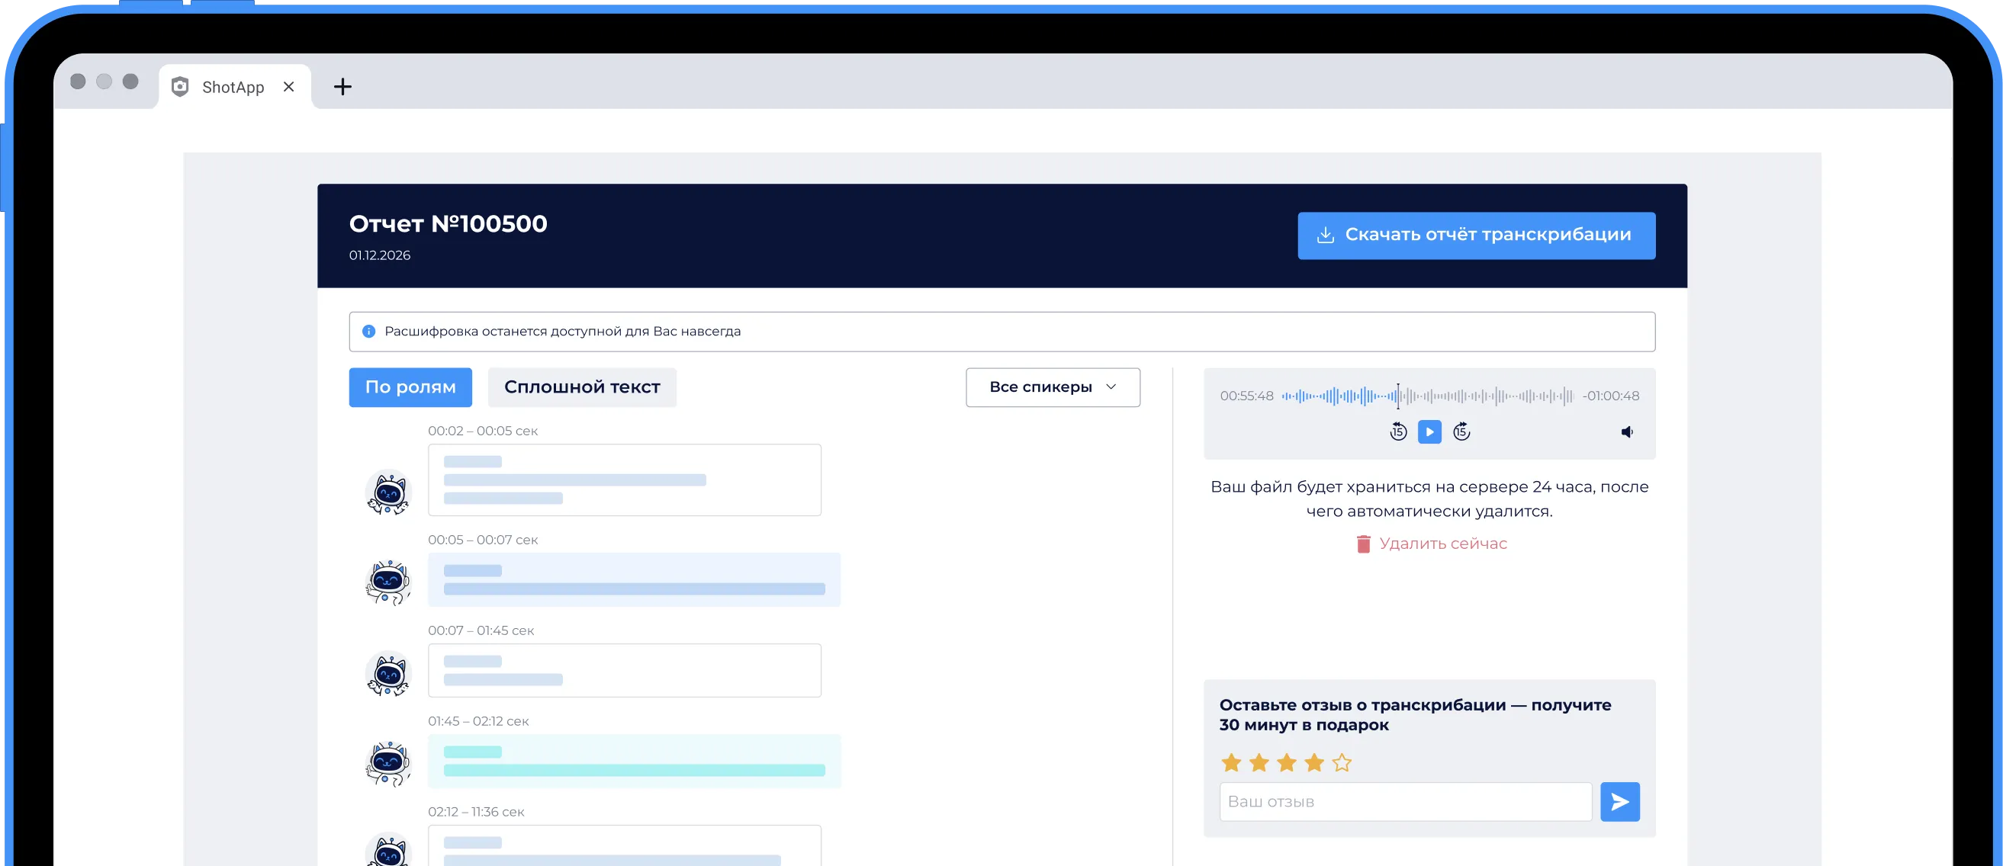Click "Скачать отчёт транскрибации" button
Screen dimensions: 2003x866
pos(1476,235)
